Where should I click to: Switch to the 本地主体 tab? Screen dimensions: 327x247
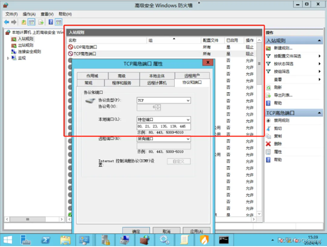click(x=157, y=76)
